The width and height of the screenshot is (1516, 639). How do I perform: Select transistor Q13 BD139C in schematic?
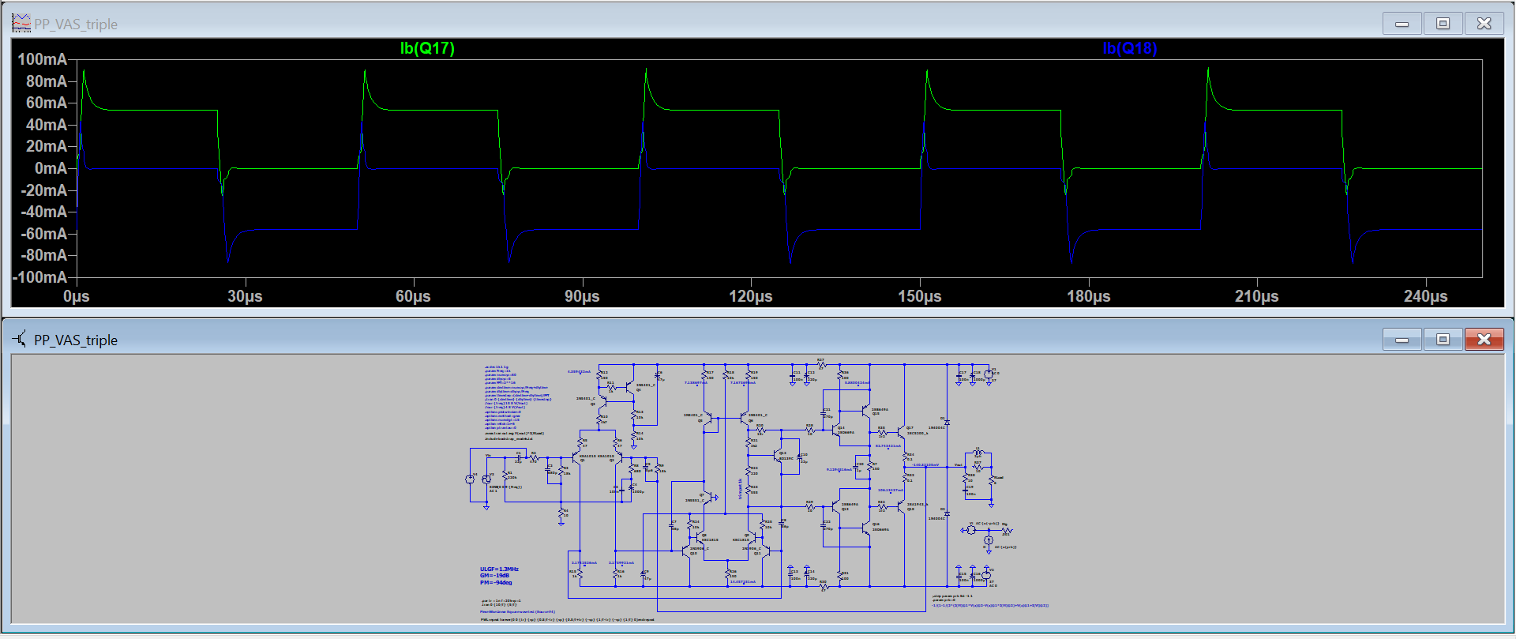(777, 456)
